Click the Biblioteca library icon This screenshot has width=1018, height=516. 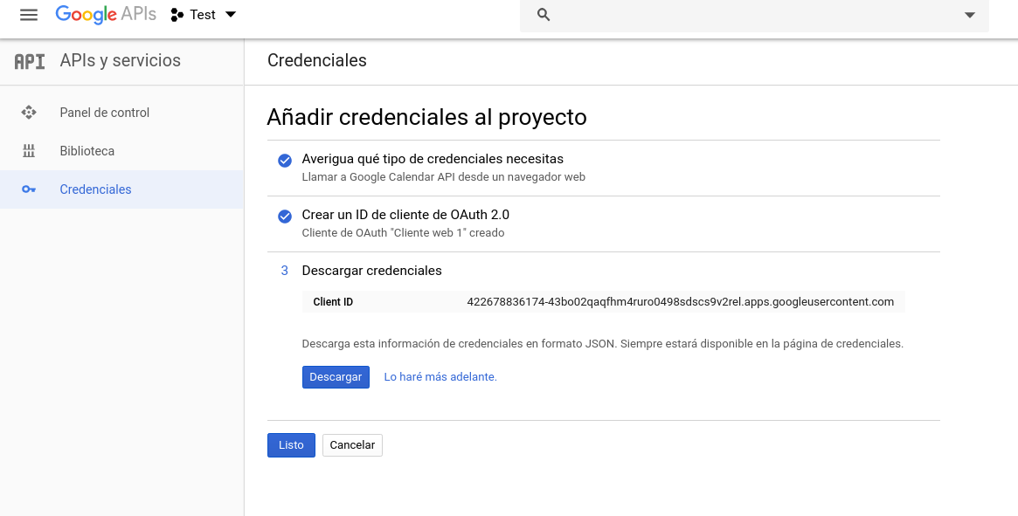29,151
